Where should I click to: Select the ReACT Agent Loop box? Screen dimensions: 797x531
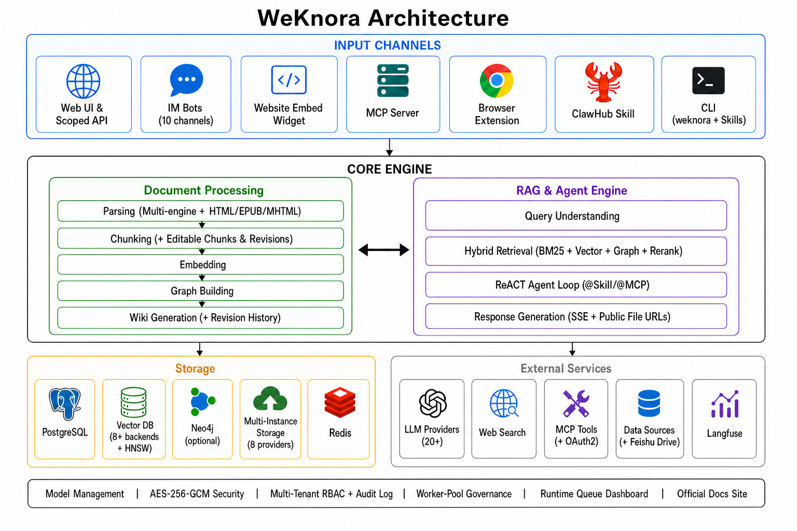coord(576,285)
